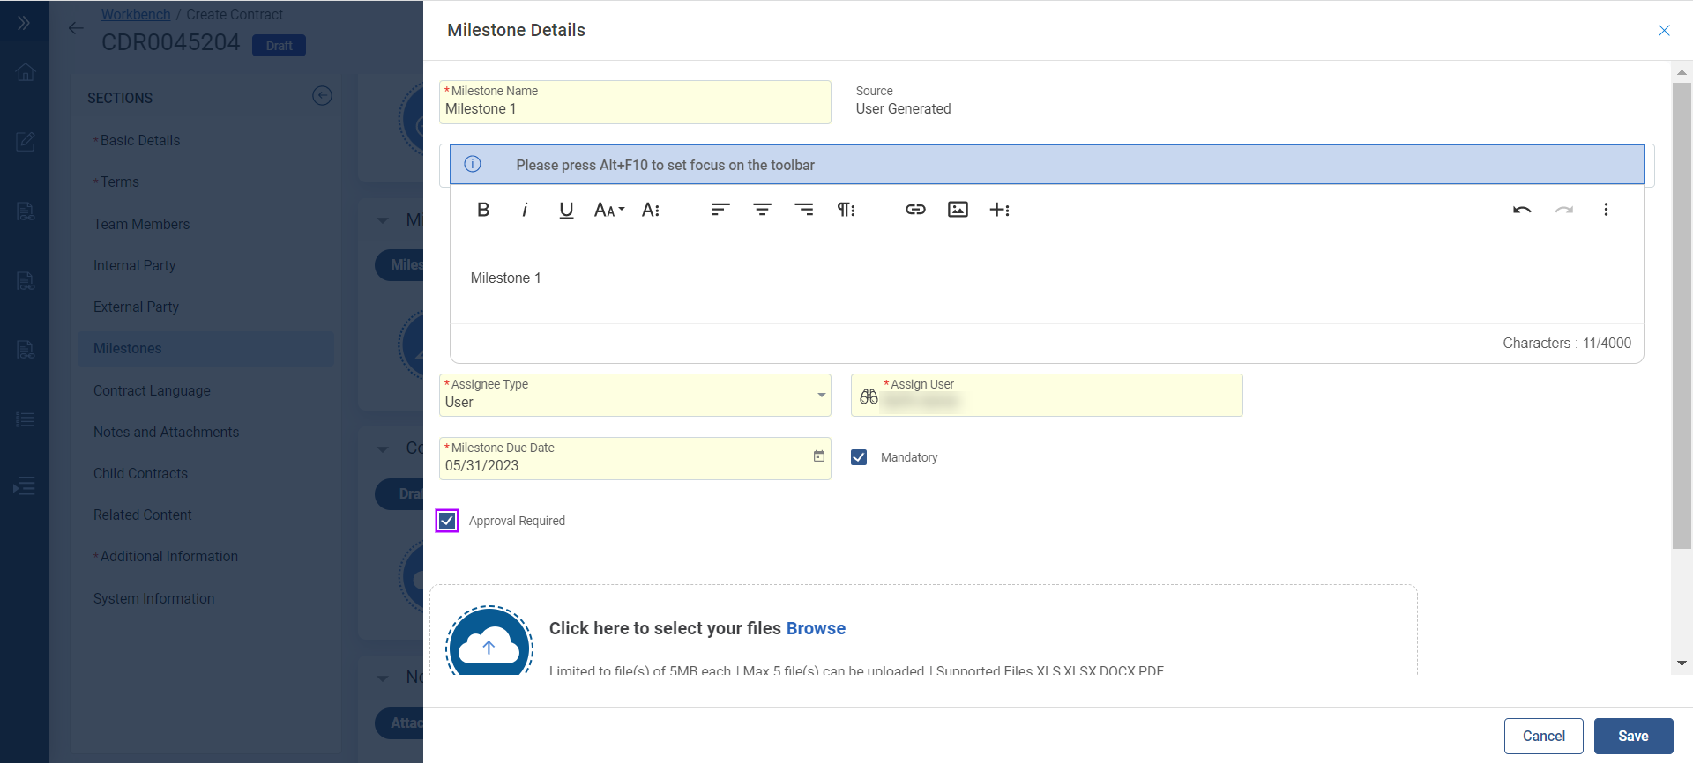Open the Assignee Type dropdown
This screenshot has height=763, width=1693.
coord(821,396)
